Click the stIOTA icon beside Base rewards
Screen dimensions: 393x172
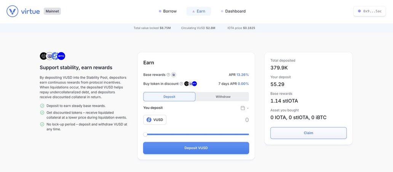coord(174,75)
